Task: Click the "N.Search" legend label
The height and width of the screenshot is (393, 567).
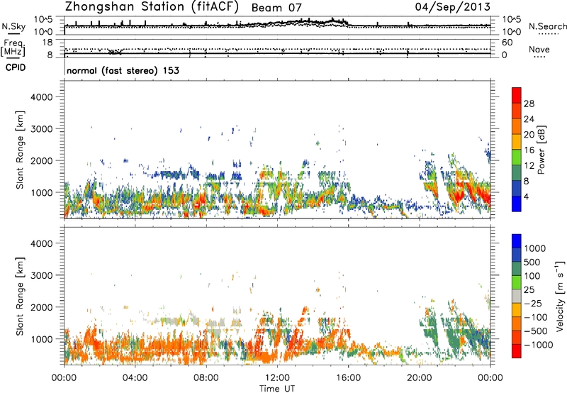Action: click(x=547, y=26)
